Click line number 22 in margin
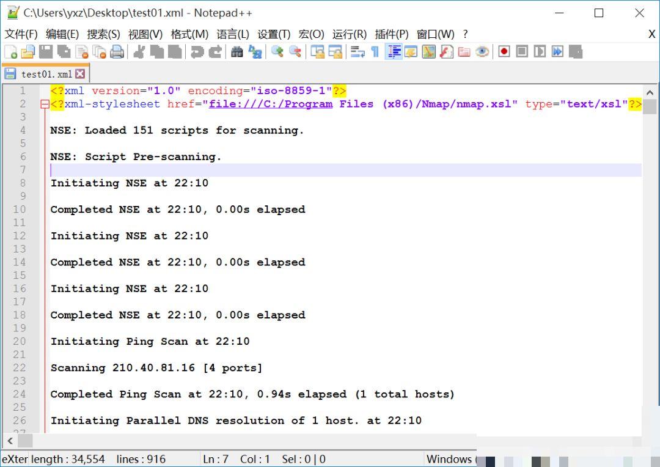 [x=20, y=367]
